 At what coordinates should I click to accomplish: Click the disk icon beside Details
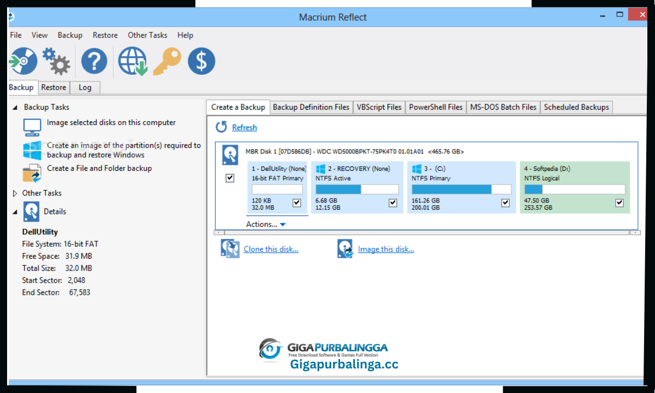(x=31, y=211)
